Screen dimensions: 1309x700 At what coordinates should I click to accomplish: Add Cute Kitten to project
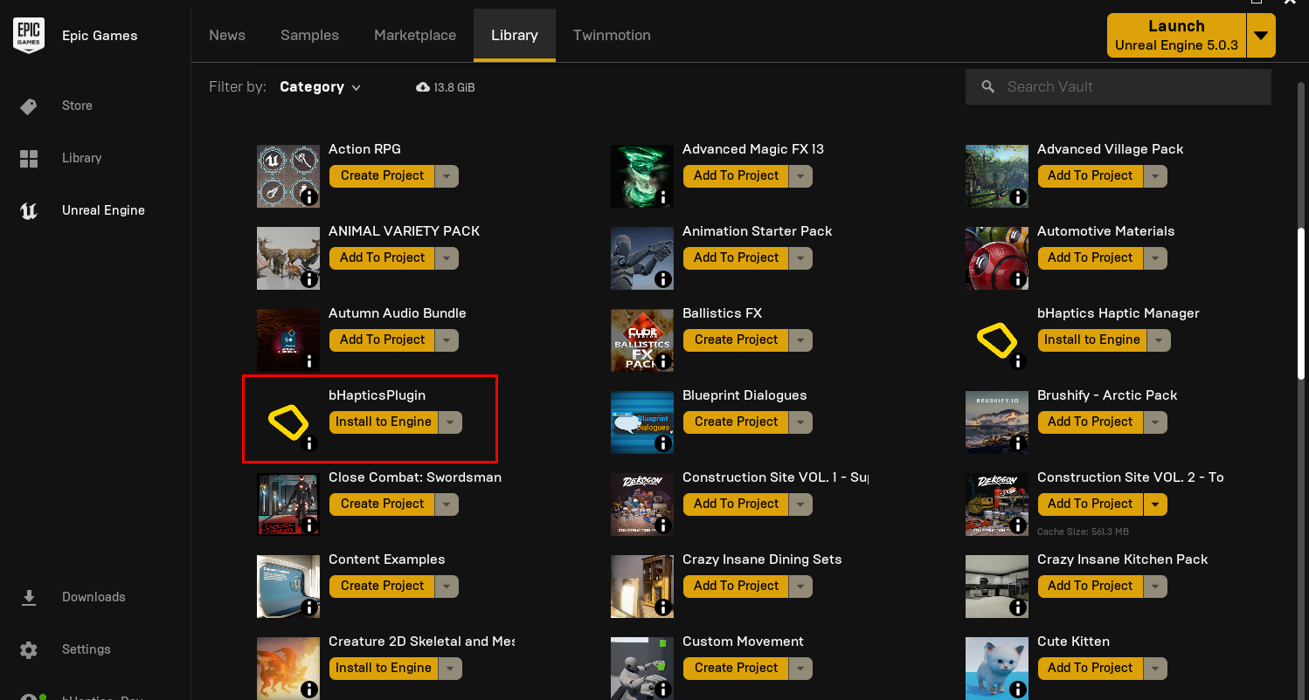pos(1091,668)
